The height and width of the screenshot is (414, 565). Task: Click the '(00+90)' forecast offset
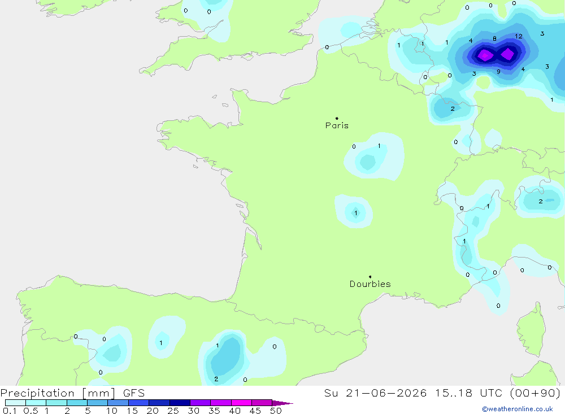(x=536, y=393)
